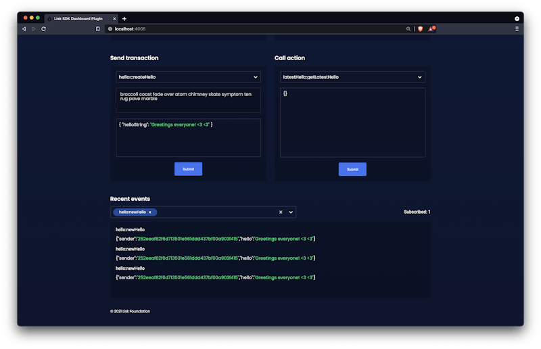Click the zoom magnifier icon in address bar

click(408, 29)
